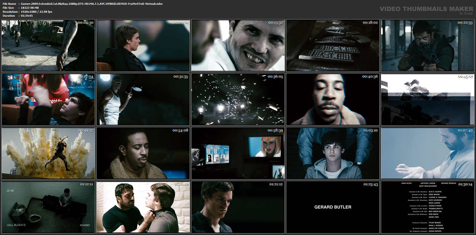Select the credits list thumbnail at 01:30:14
Screen dimensions: 476x235
pos(428,207)
